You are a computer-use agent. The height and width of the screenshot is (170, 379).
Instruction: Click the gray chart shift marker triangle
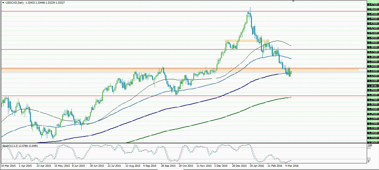coord(293,1)
